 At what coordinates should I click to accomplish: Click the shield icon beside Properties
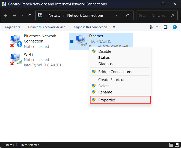coord(94,100)
